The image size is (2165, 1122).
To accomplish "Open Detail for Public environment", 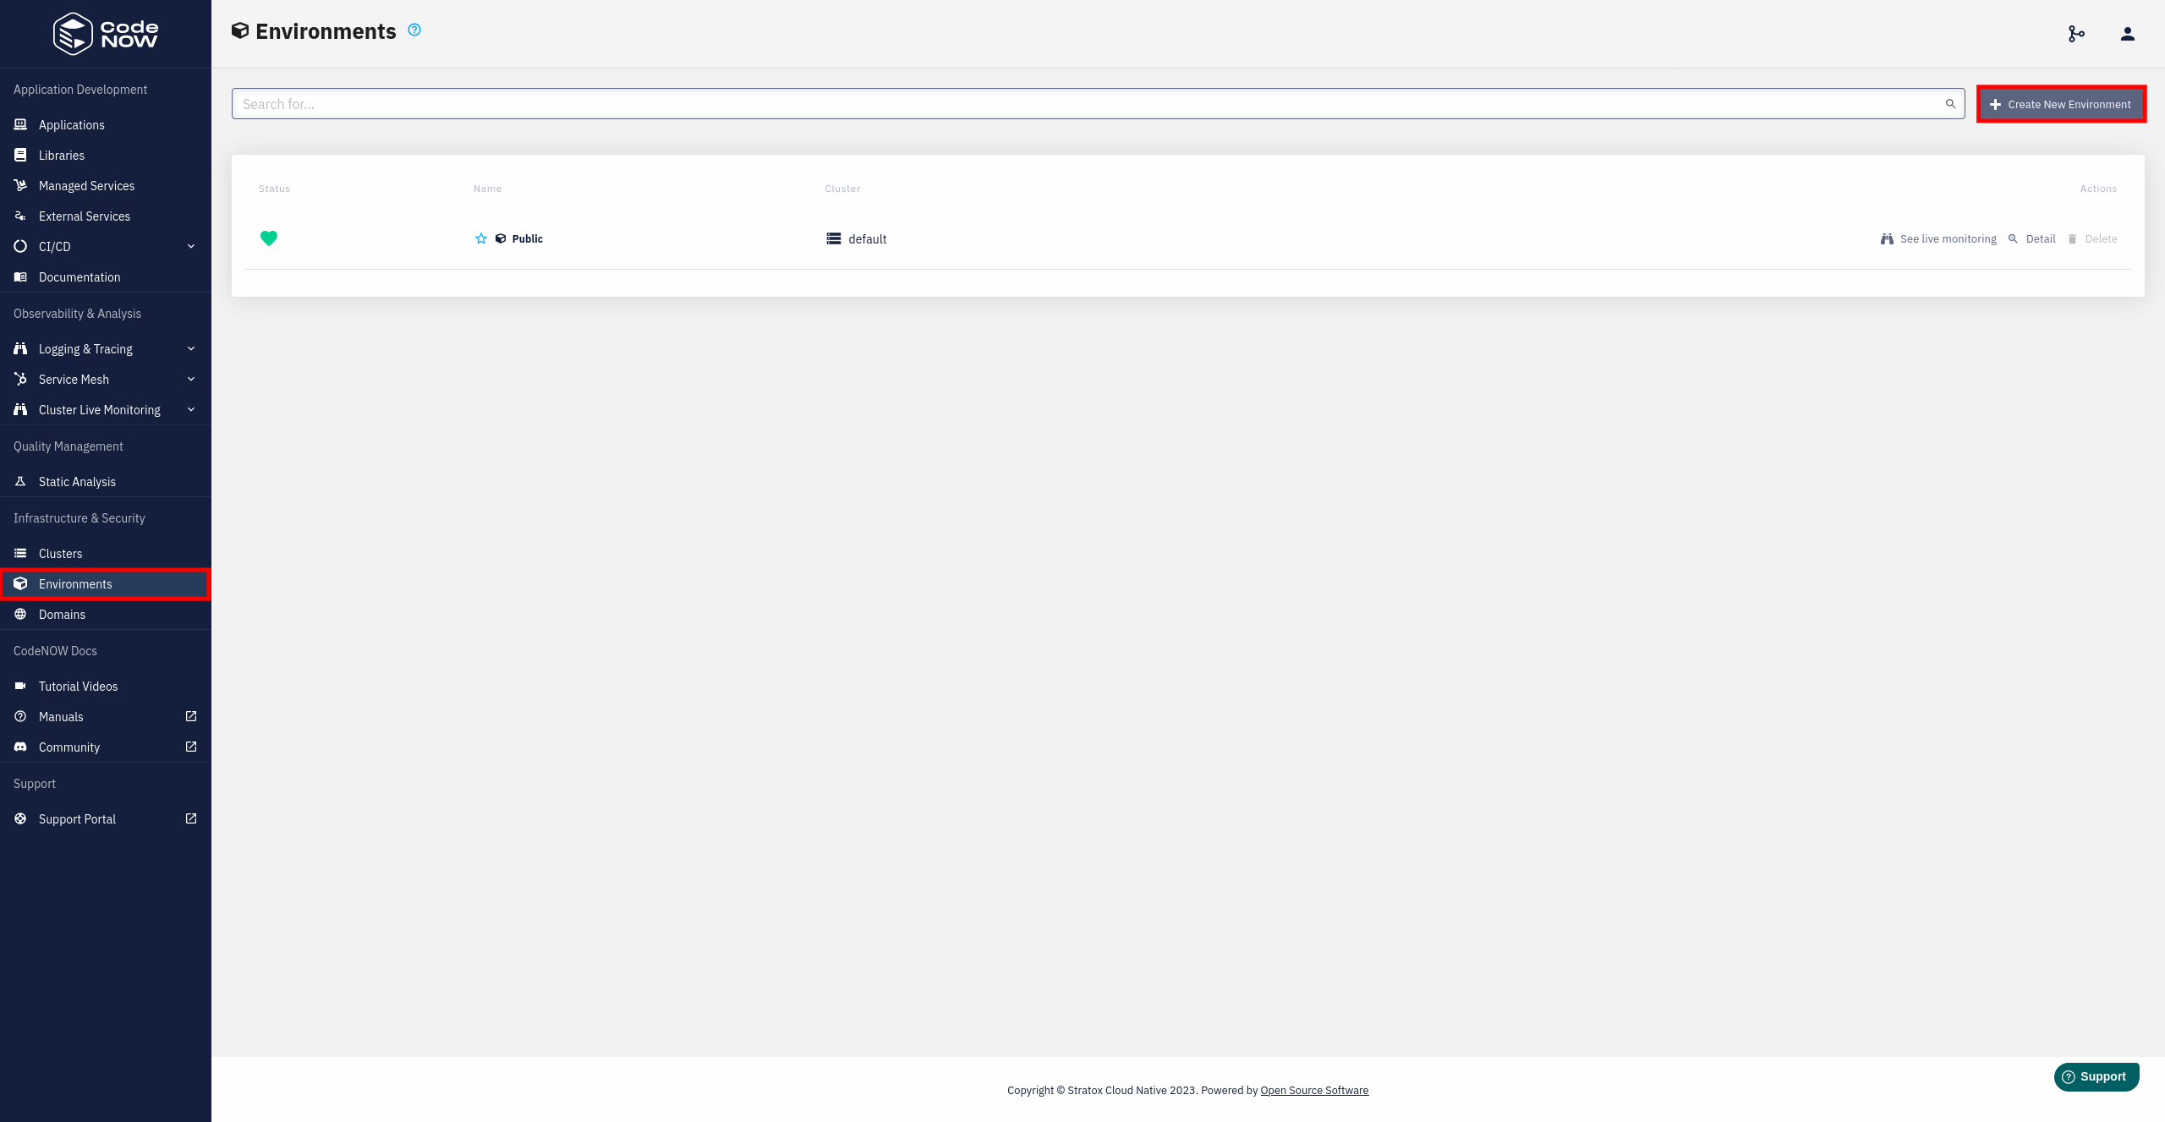I will 2031,238.
